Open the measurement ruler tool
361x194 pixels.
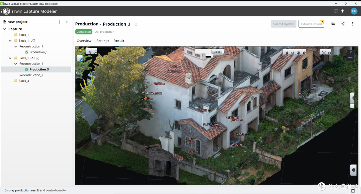pyautogui.click(x=80, y=58)
